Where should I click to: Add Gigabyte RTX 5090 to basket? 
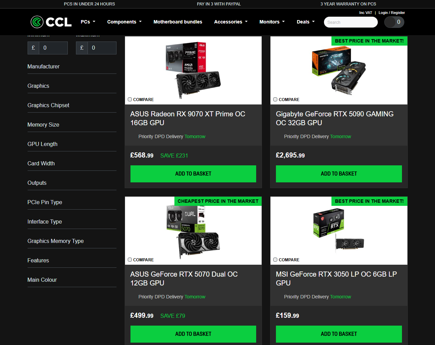click(339, 174)
